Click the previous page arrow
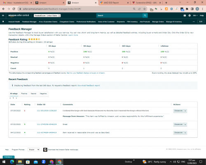The height and width of the screenshot is (165, 206). [10, 98]
